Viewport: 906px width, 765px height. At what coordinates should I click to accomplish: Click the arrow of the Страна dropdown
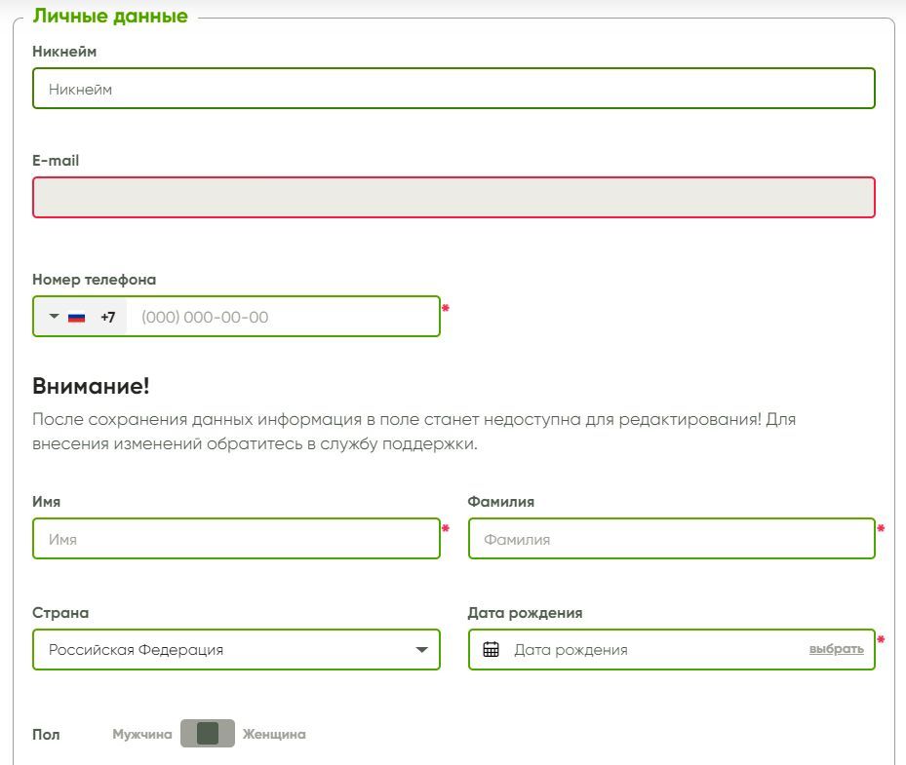[421, 650]
